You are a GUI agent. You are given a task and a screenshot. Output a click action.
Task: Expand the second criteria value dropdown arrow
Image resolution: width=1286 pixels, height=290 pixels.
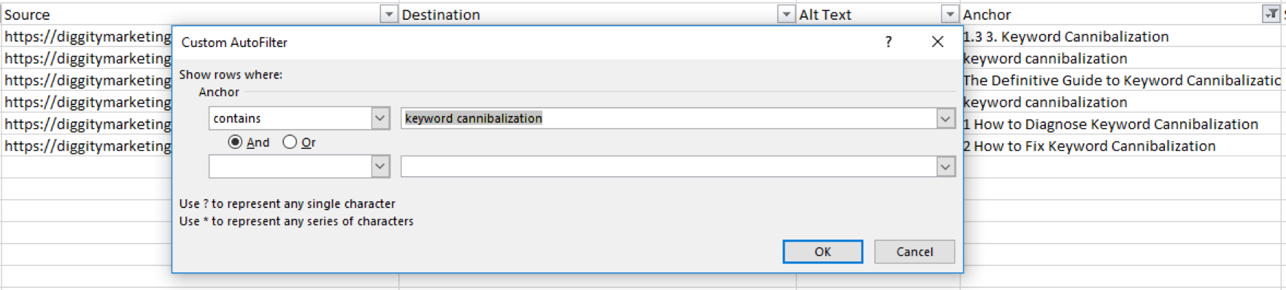tap(945, 166)
